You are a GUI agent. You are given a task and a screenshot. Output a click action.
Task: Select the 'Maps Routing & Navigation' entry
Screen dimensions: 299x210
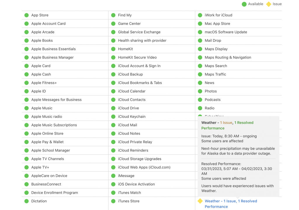(228, 57)
